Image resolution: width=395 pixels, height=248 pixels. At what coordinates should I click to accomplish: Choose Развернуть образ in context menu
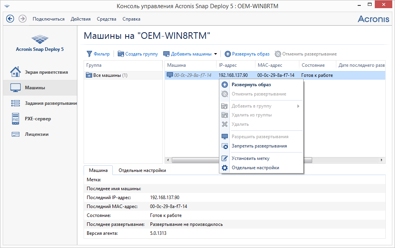click(x=261, y=85)
